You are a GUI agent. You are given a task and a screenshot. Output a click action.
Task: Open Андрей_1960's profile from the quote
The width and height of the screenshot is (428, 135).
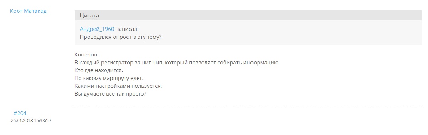(97, 29)
